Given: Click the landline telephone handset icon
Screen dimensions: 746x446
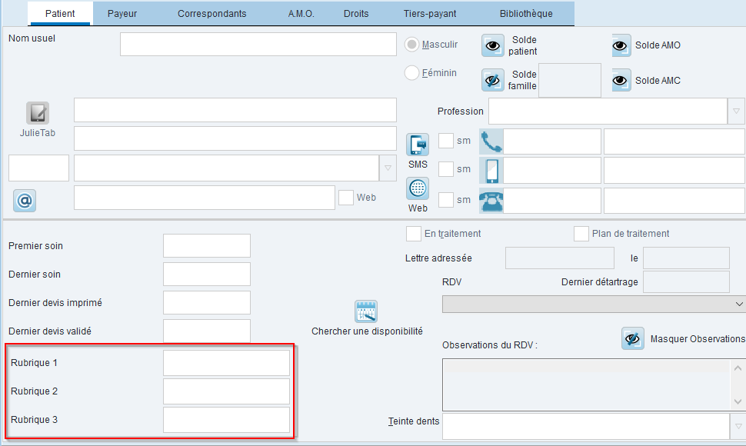Looking at the screenshot, I should [x=491, y=141].
